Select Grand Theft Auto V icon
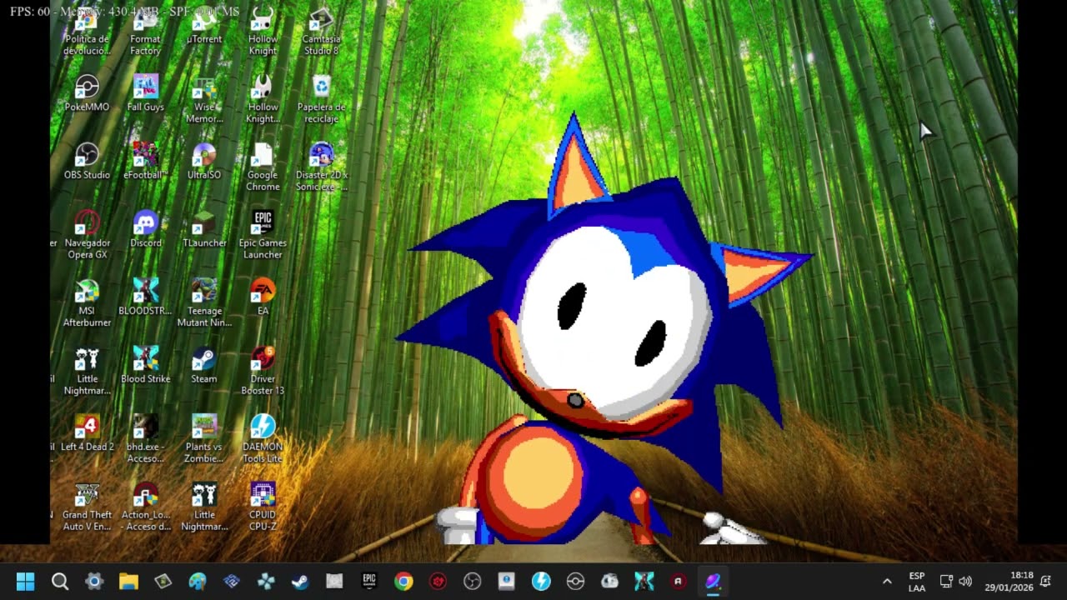Viewport: 1067px width, 600px height. pyautogui.click(x=87, y=507)
